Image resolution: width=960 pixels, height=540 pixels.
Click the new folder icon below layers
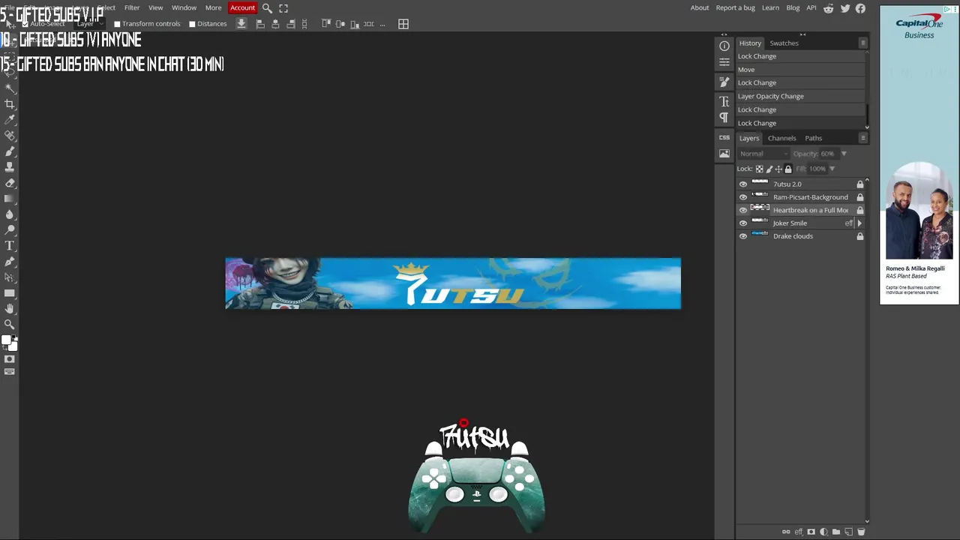point(836,532)
